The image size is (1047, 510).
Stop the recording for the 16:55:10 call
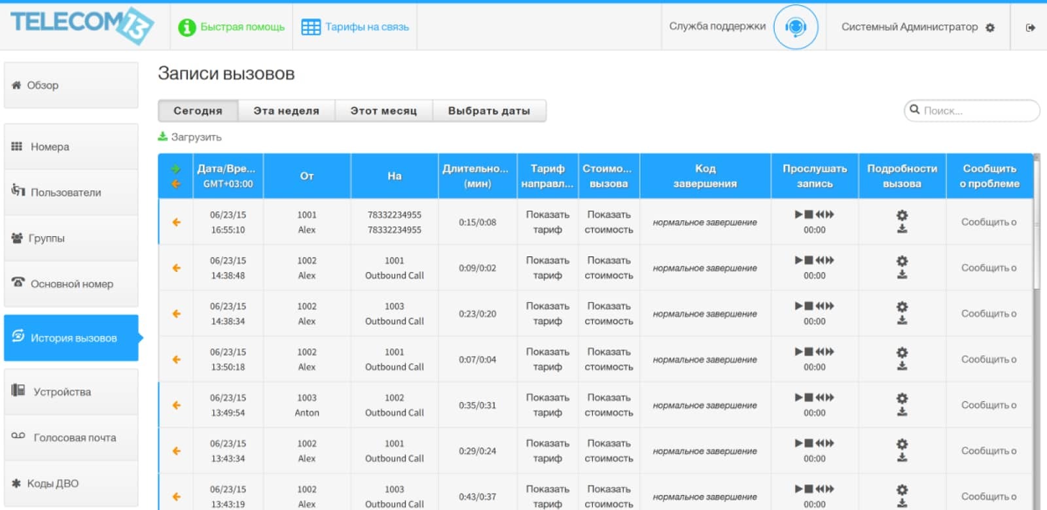click(x=809, y=214)
